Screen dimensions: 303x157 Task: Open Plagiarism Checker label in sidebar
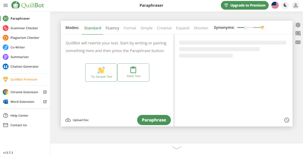(25, 38)
